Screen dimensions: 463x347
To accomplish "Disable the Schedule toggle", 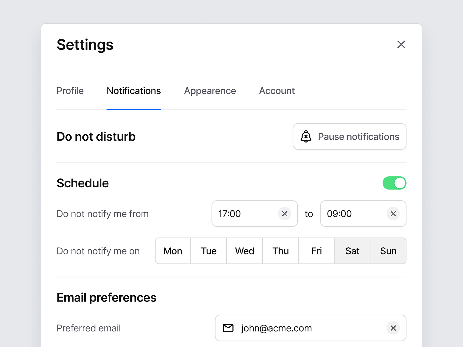I will [x=394, y=183].
